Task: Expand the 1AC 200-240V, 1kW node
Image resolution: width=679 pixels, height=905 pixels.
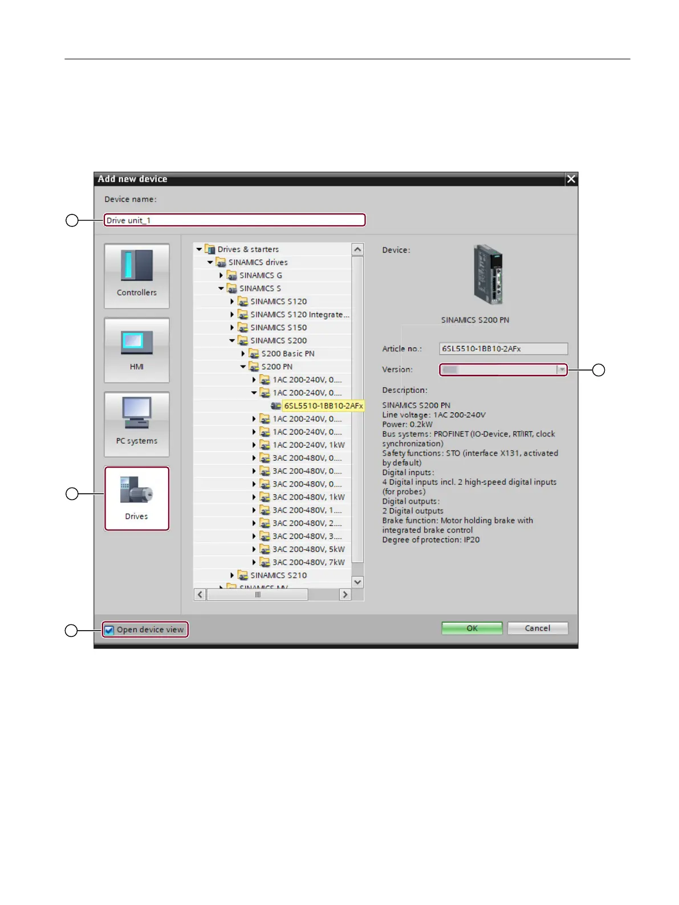Action: point(254,445)
